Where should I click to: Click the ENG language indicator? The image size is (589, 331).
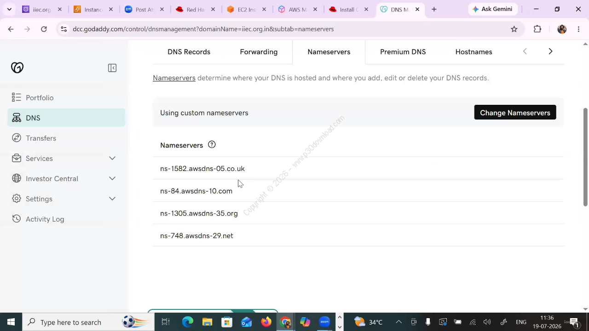coord(521,322)
